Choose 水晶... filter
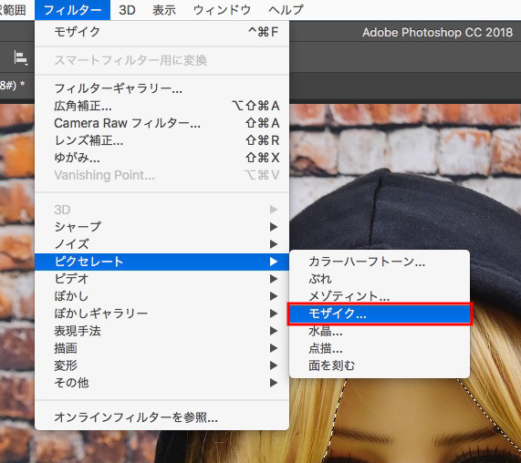This screenshot has height=463, width=521. click(380, 331)
